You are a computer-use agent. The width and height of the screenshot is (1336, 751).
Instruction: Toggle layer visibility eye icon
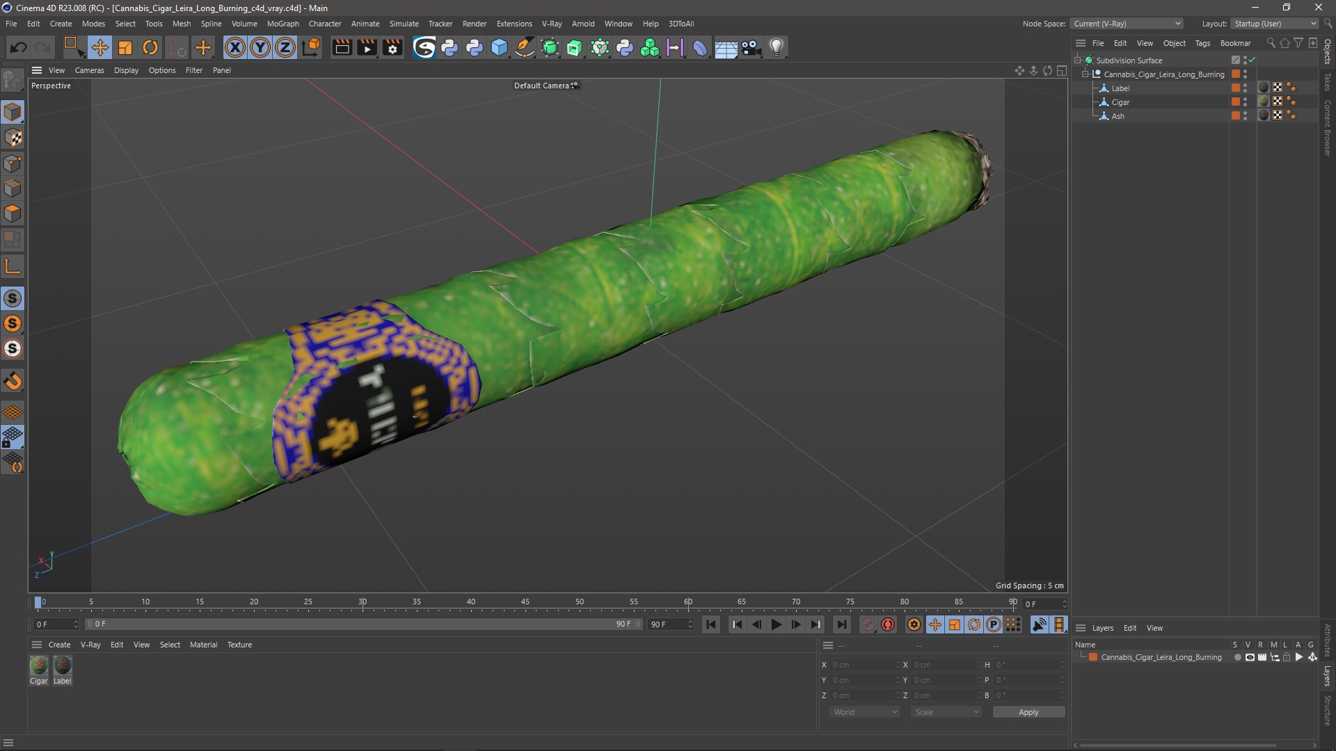(x=1250, y=657)
